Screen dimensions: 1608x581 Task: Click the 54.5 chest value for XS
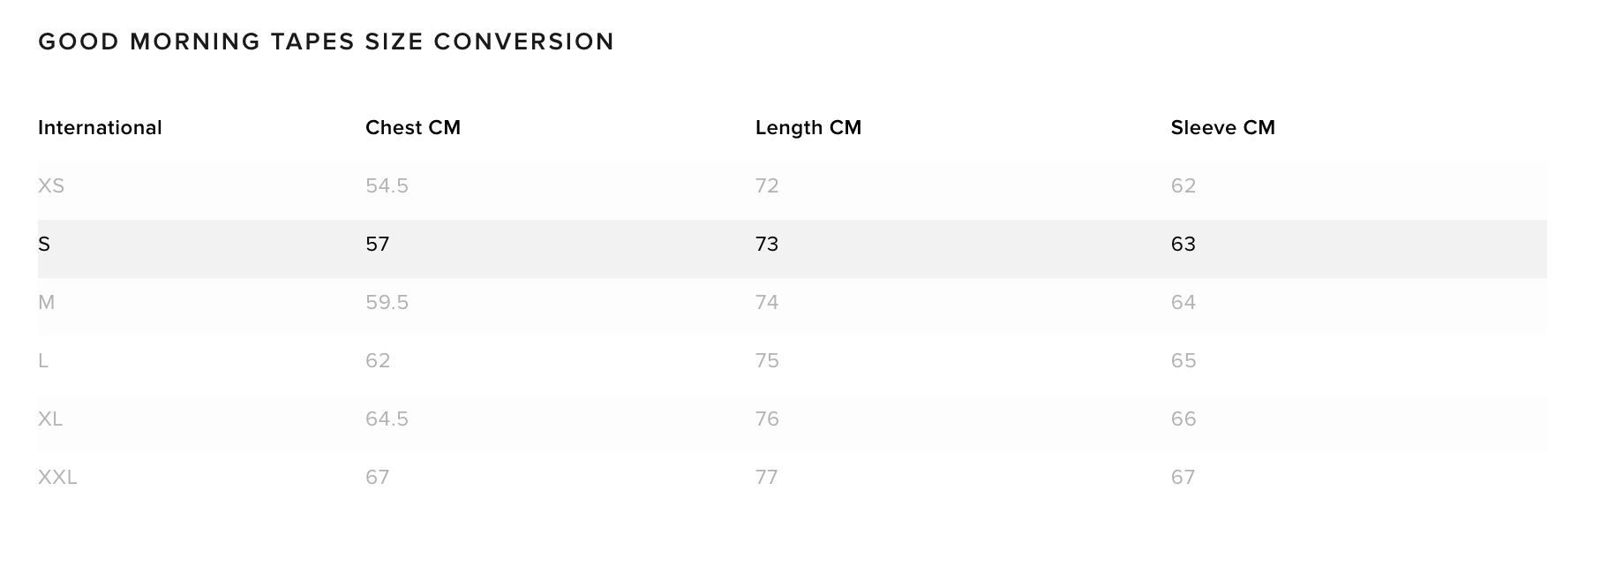pos(387,186)
